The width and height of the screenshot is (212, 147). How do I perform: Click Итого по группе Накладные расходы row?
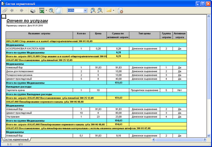96,94
